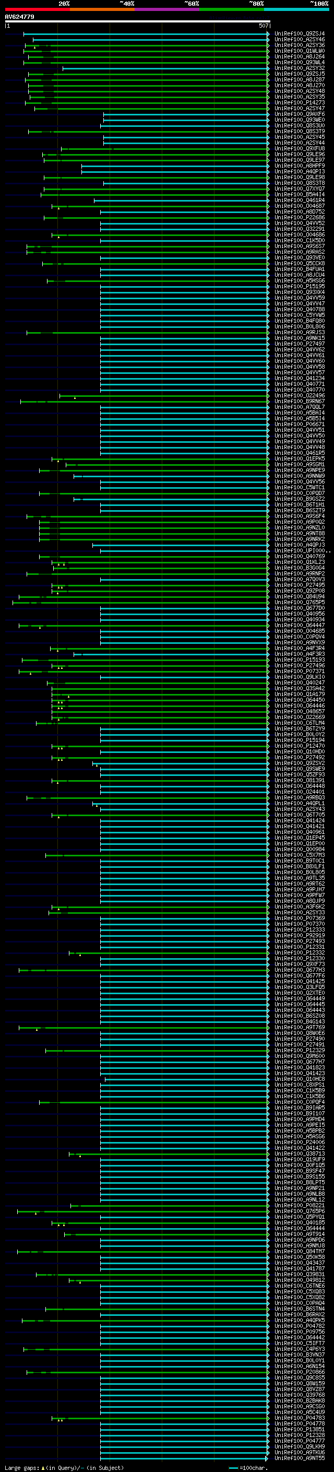Select the UniRef100_A2SY46 hit label
The width and height of the screenshot is (334, 1472).
(x=299, y=40)
